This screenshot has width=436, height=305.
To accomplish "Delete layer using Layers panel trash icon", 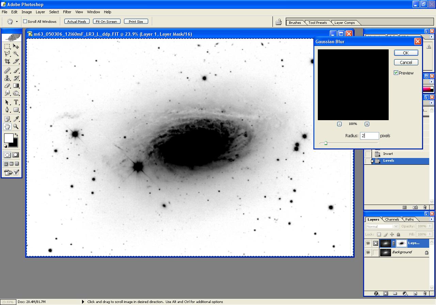I will click(425, 293).
